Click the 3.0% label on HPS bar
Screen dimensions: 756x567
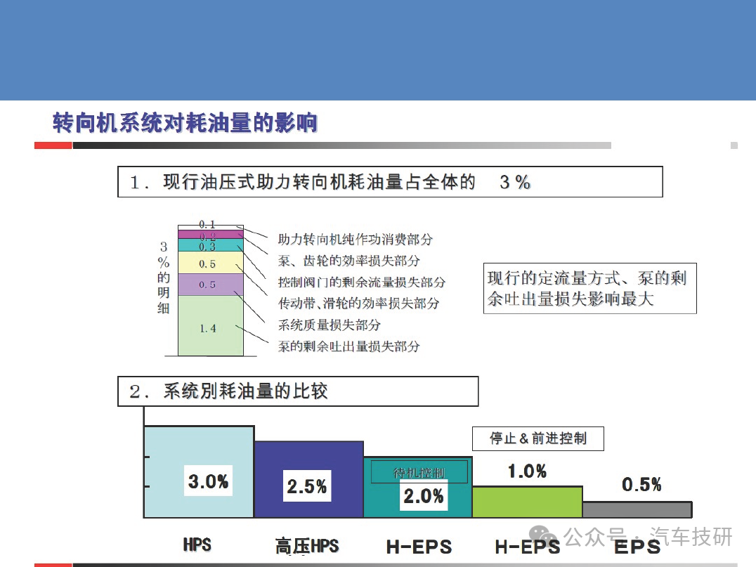click(x=208, y=481)
